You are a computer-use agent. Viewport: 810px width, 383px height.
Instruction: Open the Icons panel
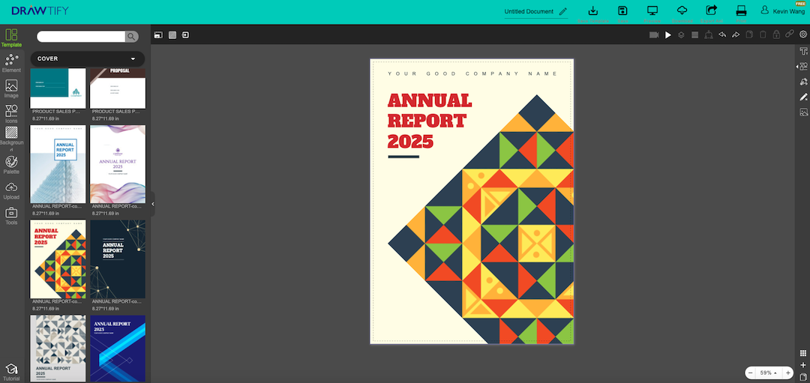tap(11, 114)
